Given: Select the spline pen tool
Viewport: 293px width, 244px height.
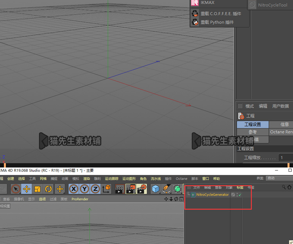Looking at the screenshot, I should [x=166, y=189].
